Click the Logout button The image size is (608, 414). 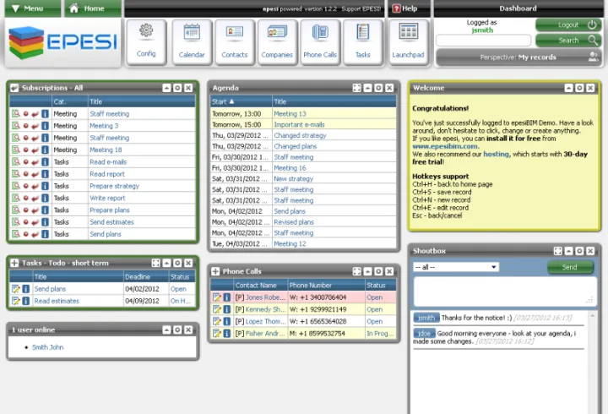[x=568, y=25]
